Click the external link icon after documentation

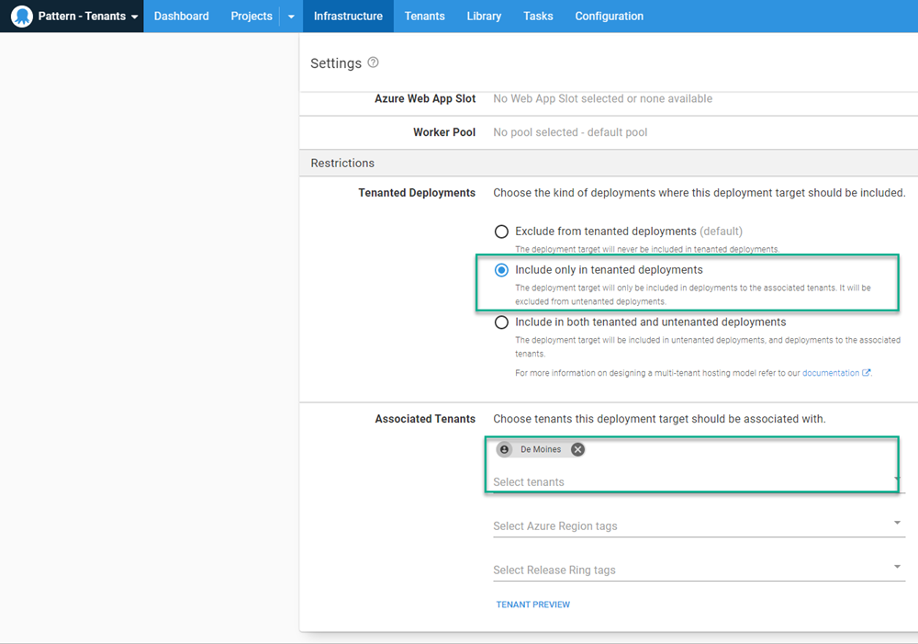coord(867,373)
